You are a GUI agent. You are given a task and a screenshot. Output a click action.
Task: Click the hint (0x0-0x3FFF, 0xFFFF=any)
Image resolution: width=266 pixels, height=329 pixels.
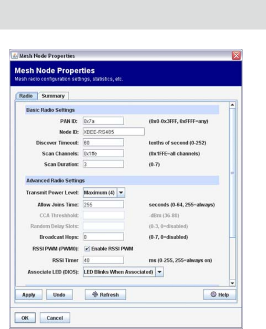[178, 121]
